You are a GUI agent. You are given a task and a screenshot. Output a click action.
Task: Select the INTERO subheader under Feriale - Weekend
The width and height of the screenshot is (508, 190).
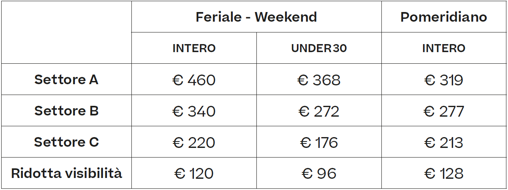[194, 49]
